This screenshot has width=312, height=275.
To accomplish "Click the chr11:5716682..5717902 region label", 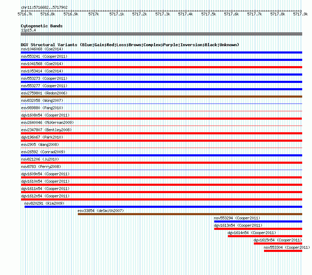I will pyautogui.click(x=44, y=7).
